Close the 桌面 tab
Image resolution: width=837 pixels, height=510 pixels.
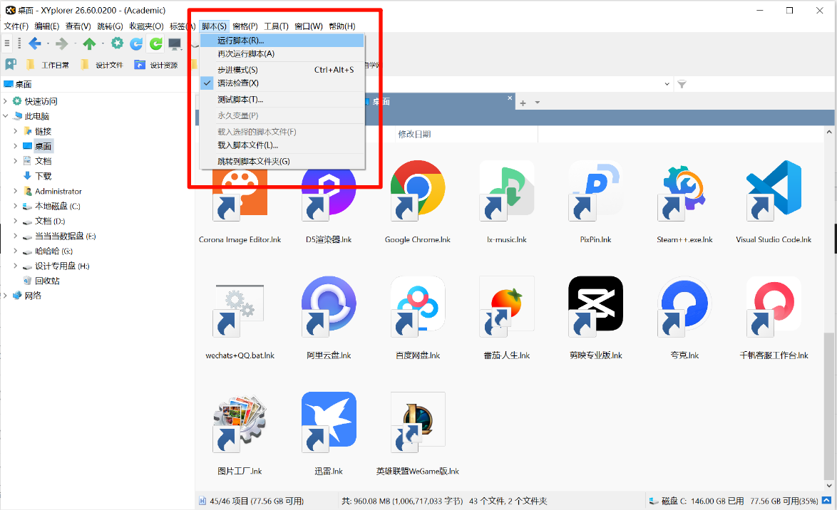click(x=510, y=98)
